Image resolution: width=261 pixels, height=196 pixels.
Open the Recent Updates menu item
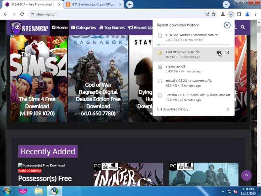[x=140, y=28]
